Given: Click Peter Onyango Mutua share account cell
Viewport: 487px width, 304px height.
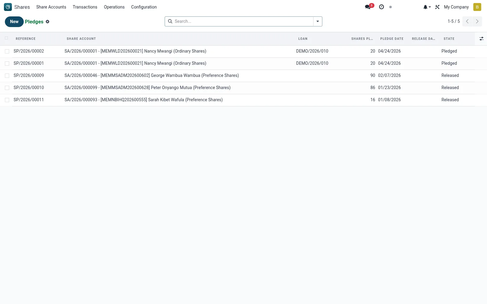Looking at the screenshot, I should [147, 88].
